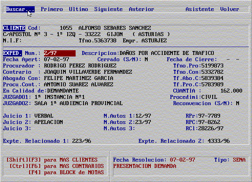
Task: Click N.Autos 1 value 12/97
Action: coord(143,116)
